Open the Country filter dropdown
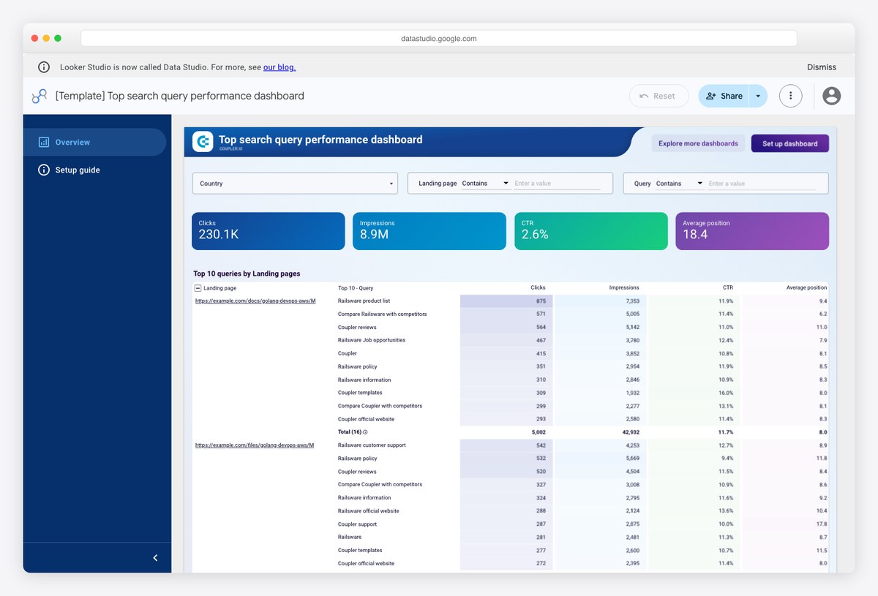This screenshot has height=596, width=878. 295,184
